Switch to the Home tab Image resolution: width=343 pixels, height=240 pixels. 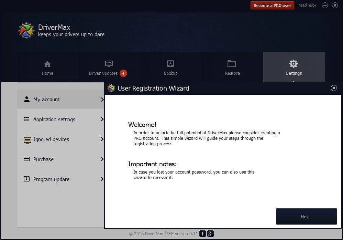coord(47,67)
